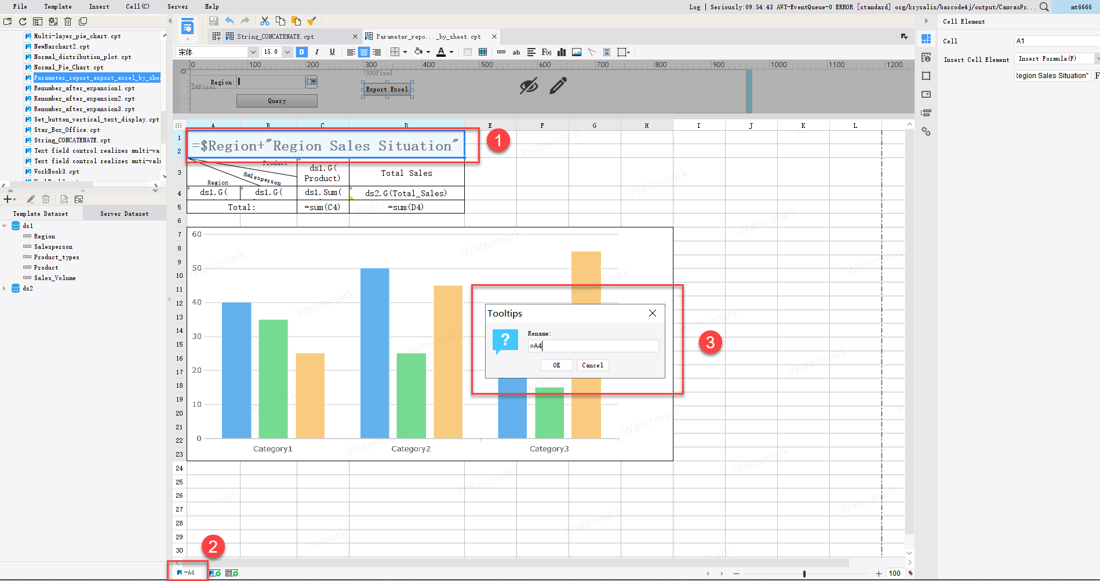Open the Template menu
The height and width of the screenshot is (581, 1100).
click(x=57, y=6)
